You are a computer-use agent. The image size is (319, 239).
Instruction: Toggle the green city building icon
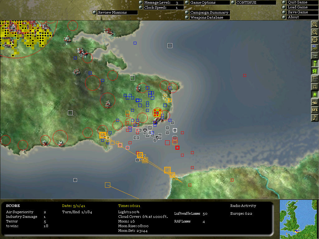315,94
